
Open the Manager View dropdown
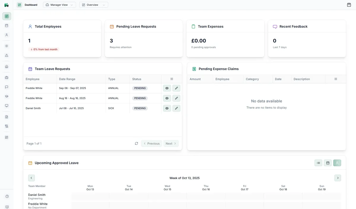click(59, 5)
